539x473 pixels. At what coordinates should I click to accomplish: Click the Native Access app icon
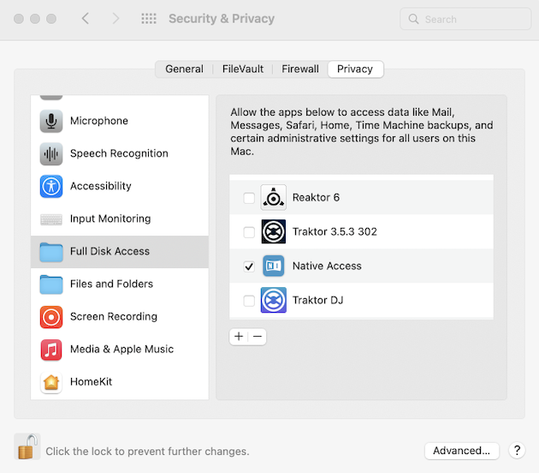[x=273, y=266]
